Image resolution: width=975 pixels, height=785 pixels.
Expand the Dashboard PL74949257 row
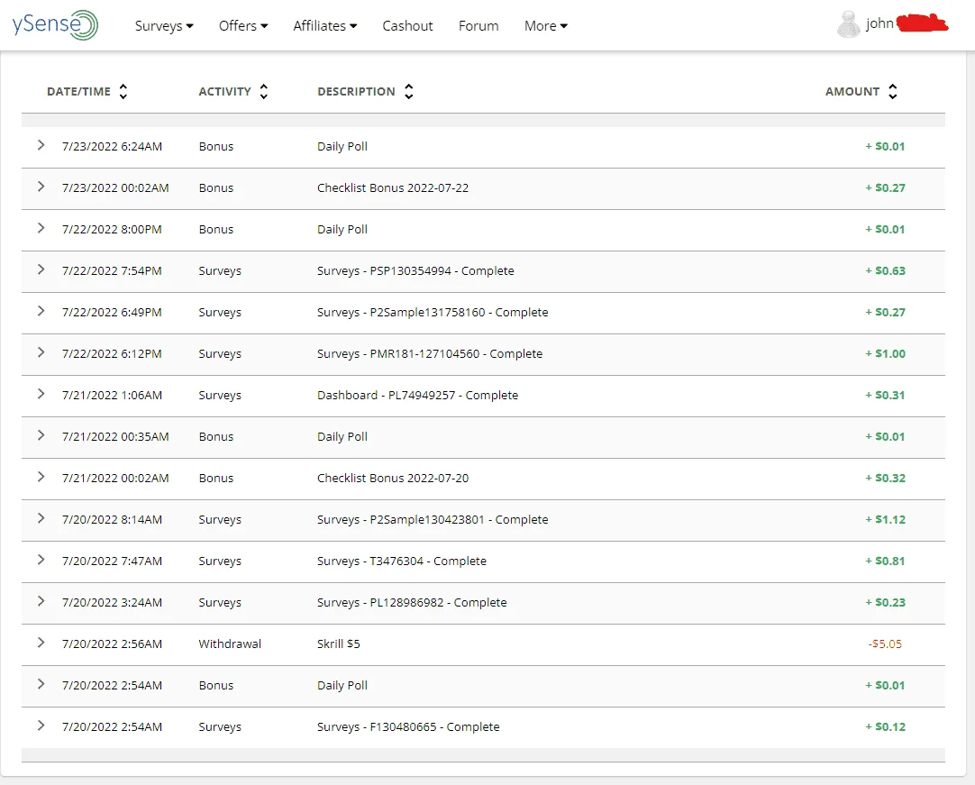click(x=41, y=394)
